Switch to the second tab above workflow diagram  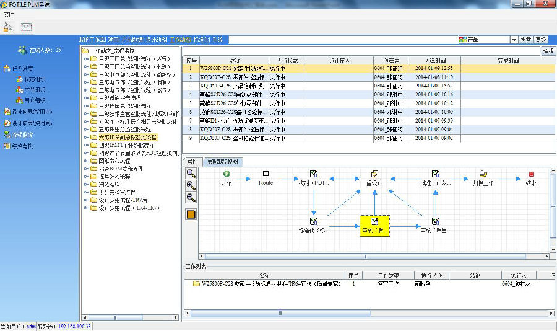224,161
